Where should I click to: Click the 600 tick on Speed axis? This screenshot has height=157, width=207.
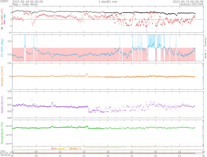pyautogui.click(x=10, y=105)
